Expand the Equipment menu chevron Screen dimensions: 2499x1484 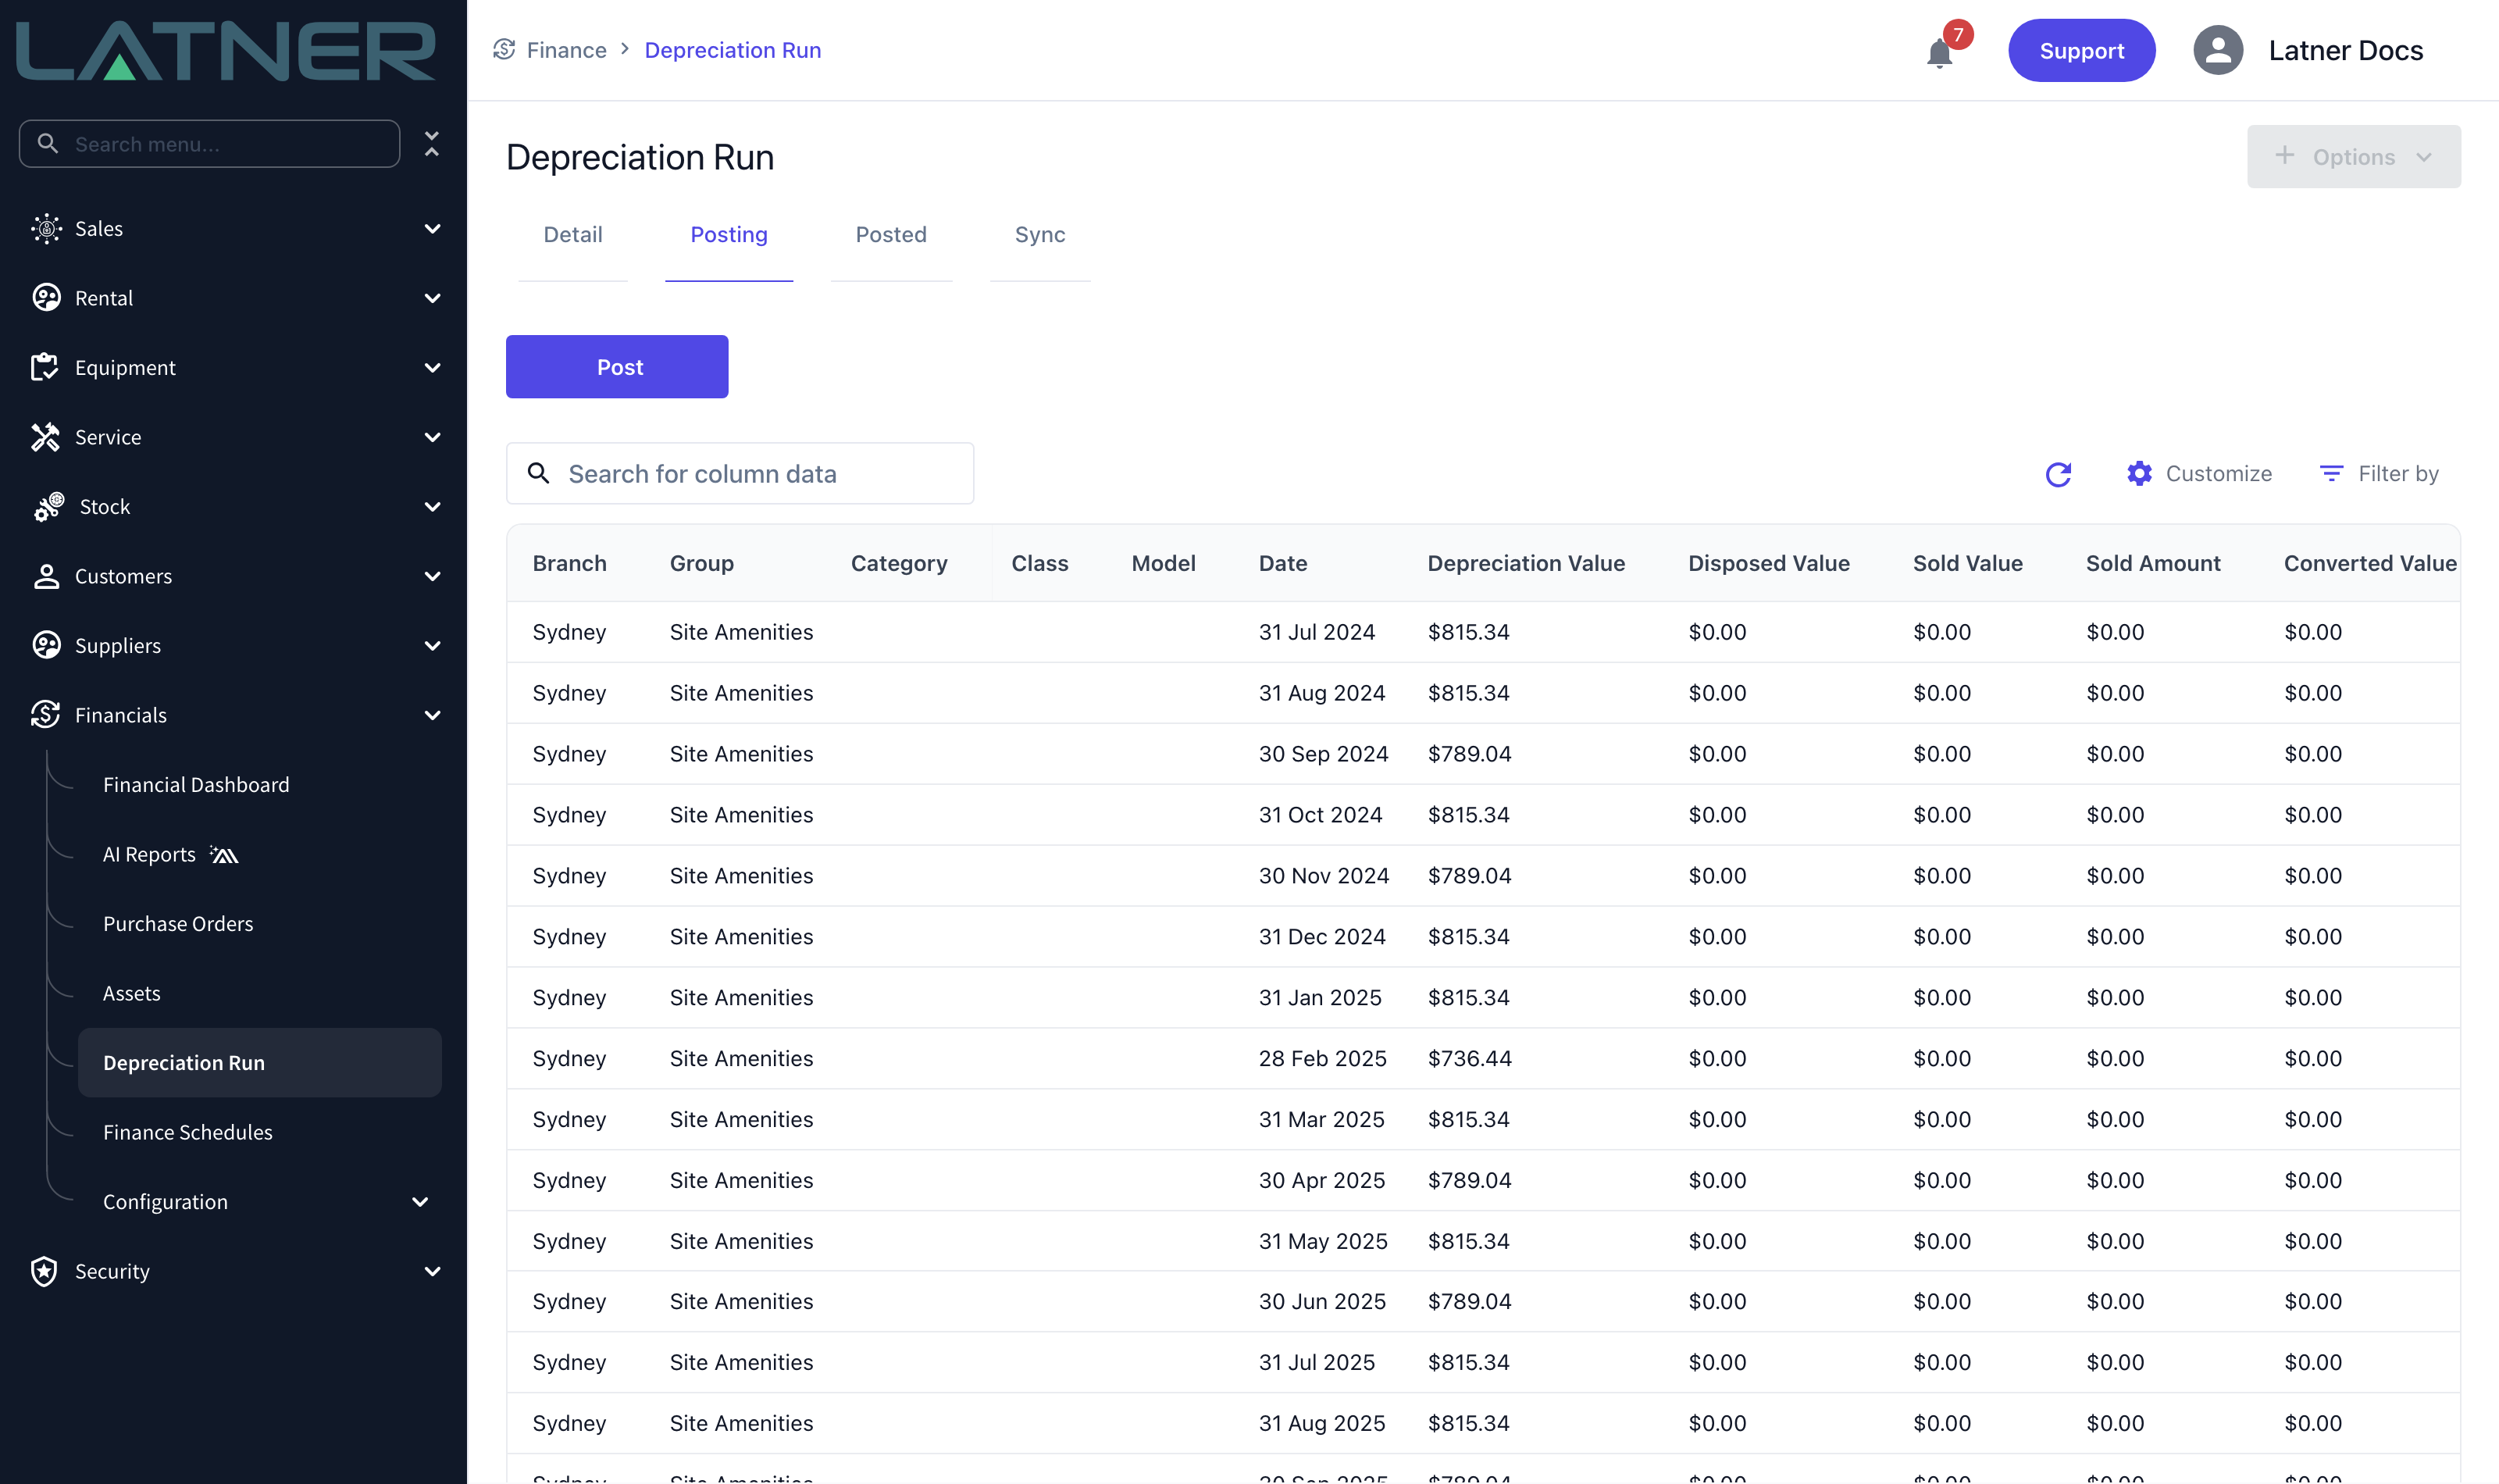point(433,368)
